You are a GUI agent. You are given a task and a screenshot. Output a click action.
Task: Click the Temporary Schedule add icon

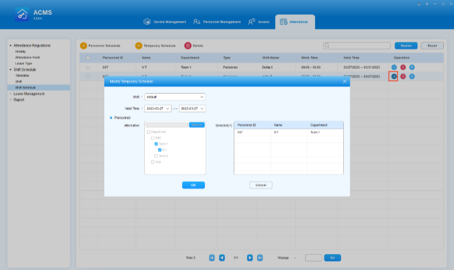tap(139, 45)
